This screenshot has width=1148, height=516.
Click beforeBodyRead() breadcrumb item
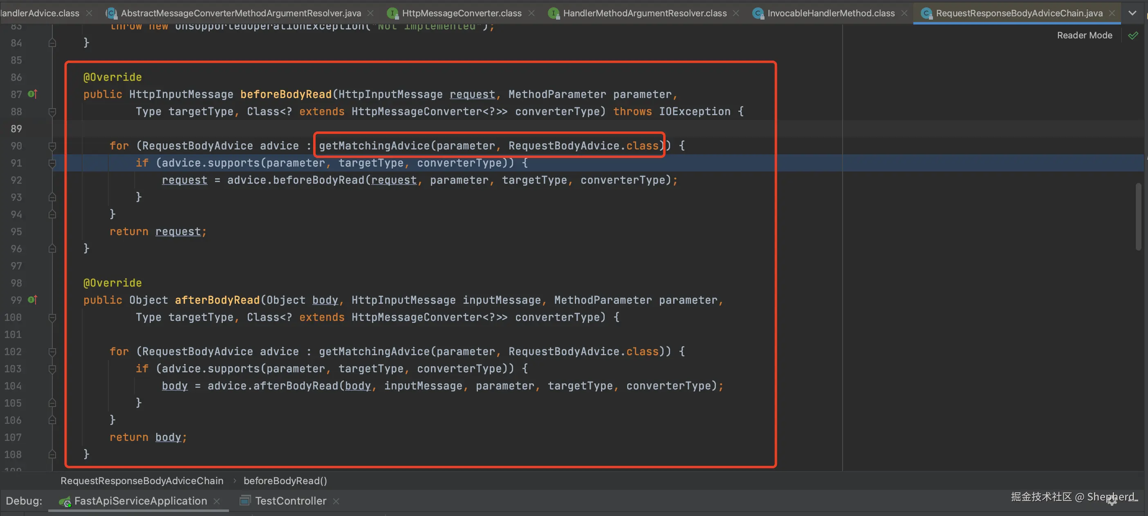coord(285,481)
